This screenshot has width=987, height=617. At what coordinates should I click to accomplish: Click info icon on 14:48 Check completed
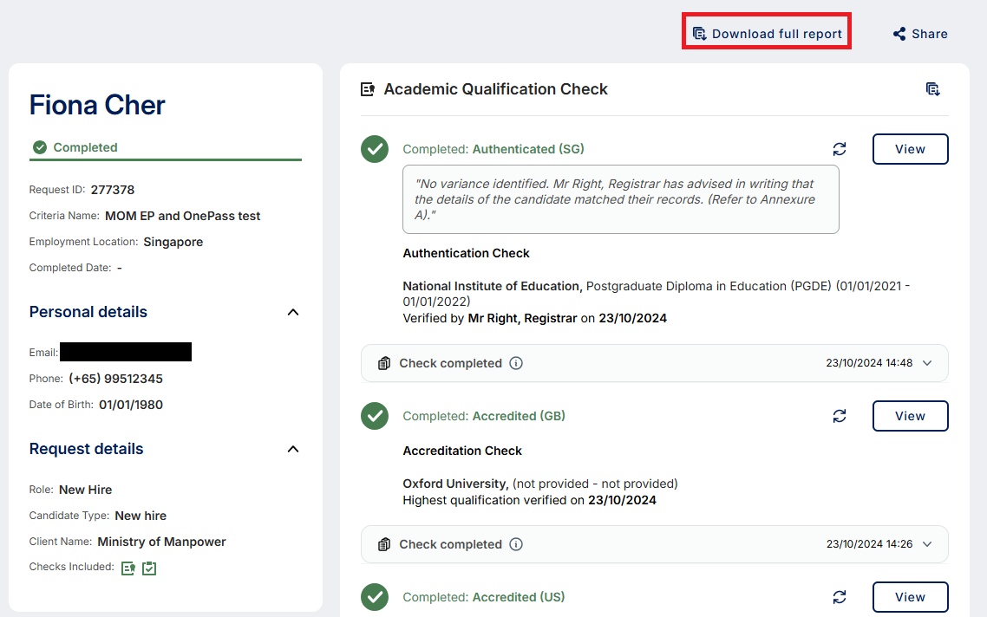pos(516,363)
